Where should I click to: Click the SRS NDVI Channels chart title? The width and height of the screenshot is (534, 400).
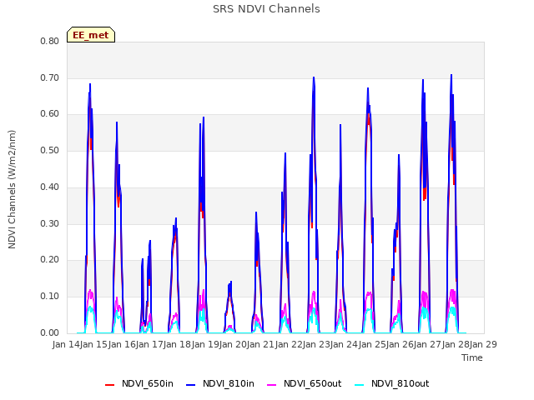266,9
